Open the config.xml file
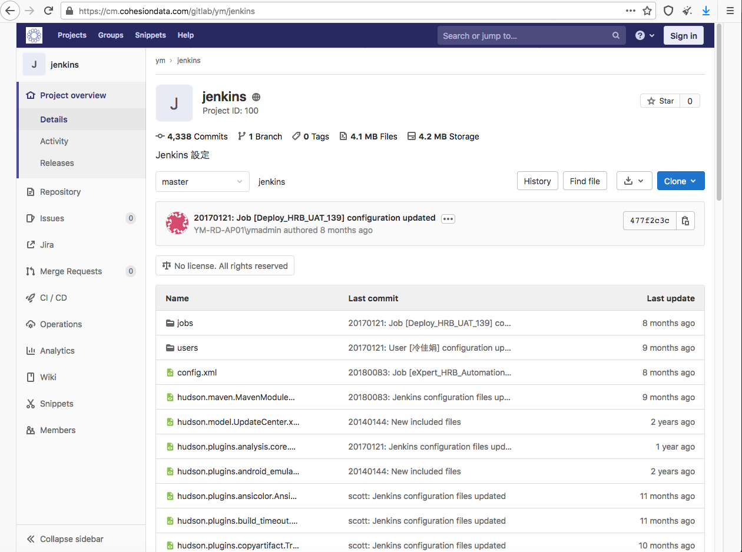 [197, 373]
